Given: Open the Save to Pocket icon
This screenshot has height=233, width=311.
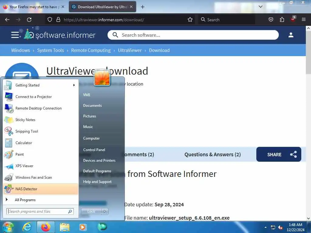Looking at the screenshot, I should (271, 20).
